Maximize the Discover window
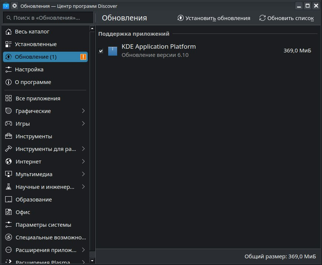This screenshot has width=322, height=265. 307,6
